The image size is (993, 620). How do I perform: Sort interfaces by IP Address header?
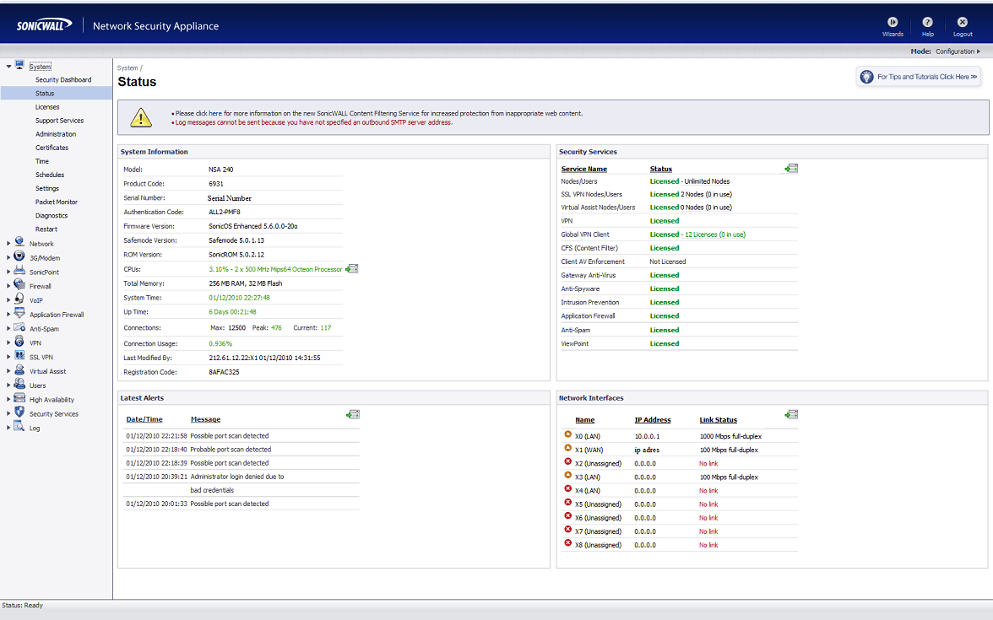click(x=652, y=420)
